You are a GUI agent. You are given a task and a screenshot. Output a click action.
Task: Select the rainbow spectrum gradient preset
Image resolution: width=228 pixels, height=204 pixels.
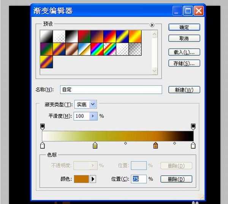(97, 49)
